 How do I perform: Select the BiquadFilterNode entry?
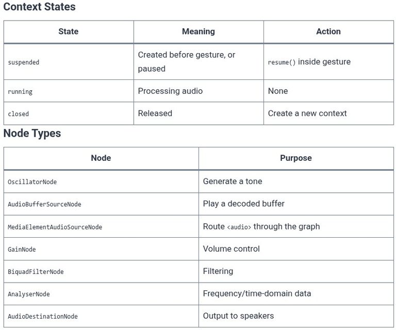coord(36,272)
